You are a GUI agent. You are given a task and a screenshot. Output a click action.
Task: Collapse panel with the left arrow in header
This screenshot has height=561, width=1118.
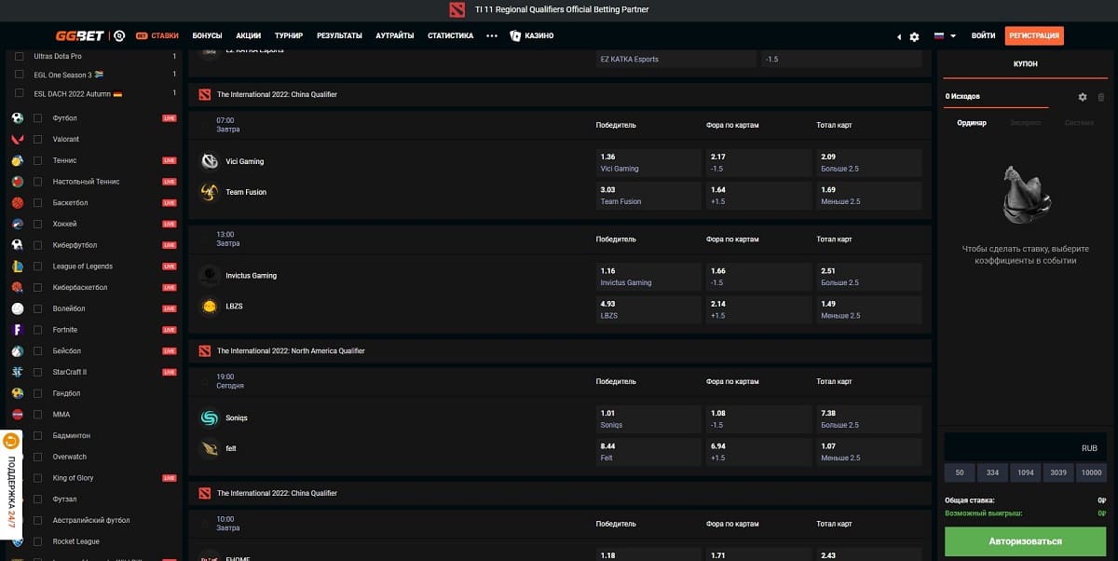tap(899, 36)
